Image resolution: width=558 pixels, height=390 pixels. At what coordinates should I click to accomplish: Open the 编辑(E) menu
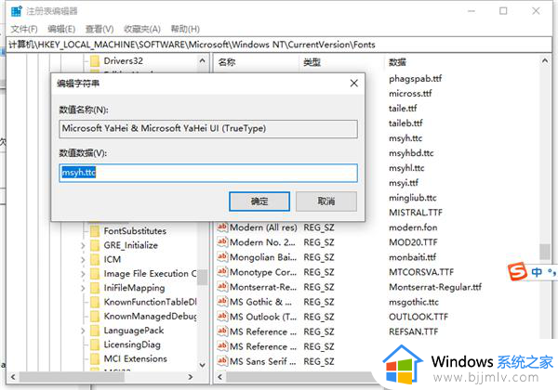(x=61, y=29)
